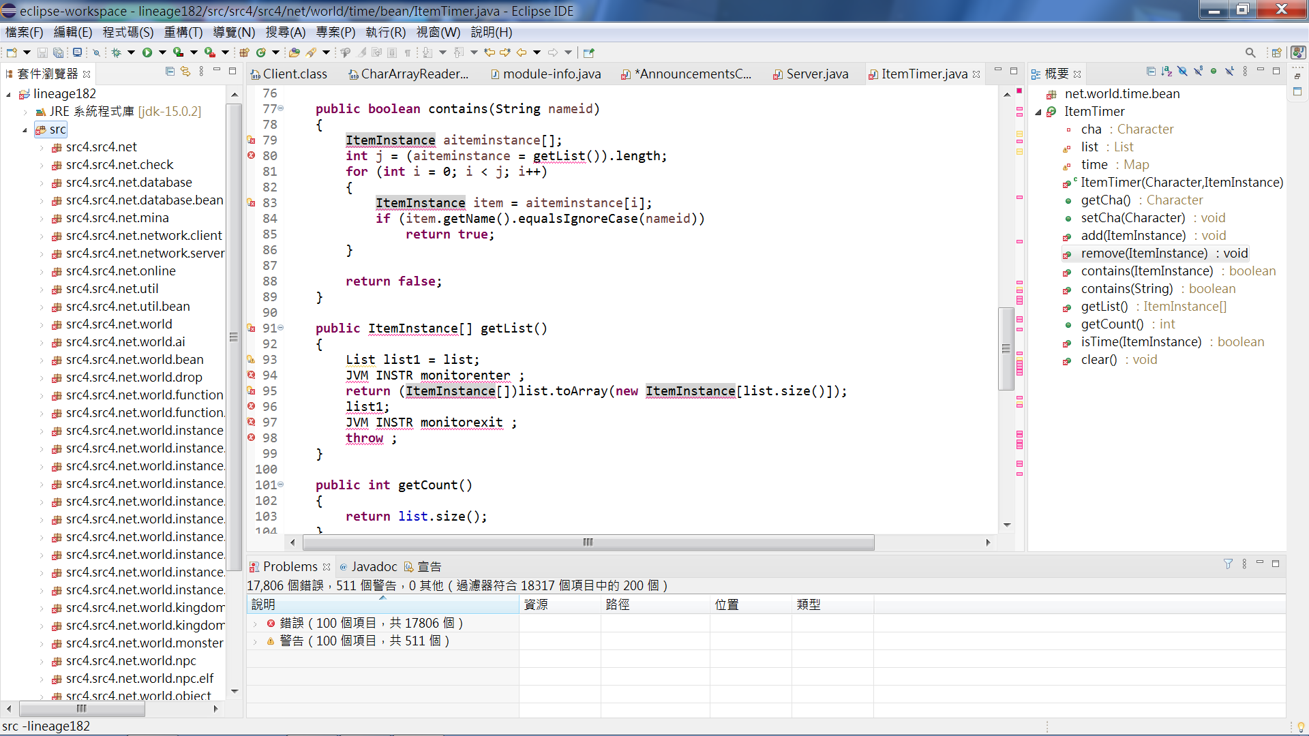Viewport: 1309px width, 736px height.
Task: Click the Run Last Tool icon
Action: (210, 52)
